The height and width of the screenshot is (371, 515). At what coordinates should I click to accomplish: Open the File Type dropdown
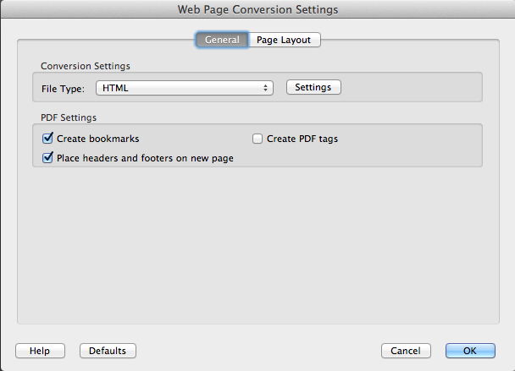click(184, 87)
